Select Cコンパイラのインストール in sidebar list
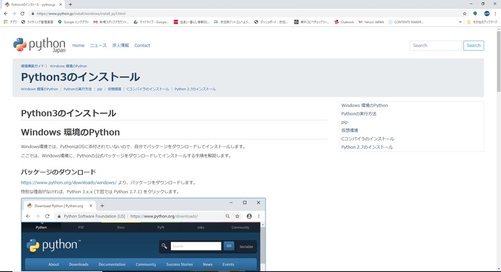 pos(368,139)
